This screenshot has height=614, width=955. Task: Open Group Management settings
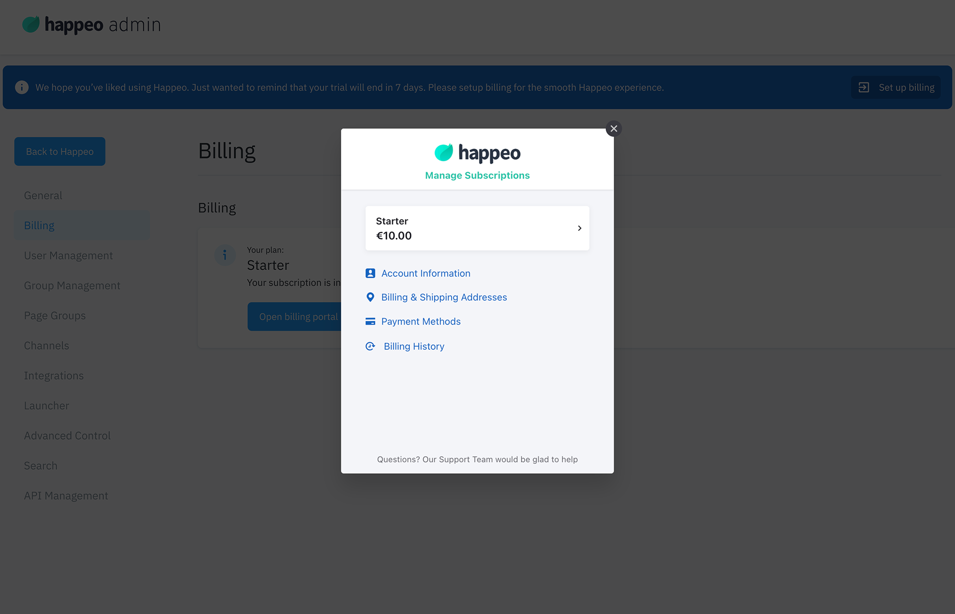tap(72, 285)
